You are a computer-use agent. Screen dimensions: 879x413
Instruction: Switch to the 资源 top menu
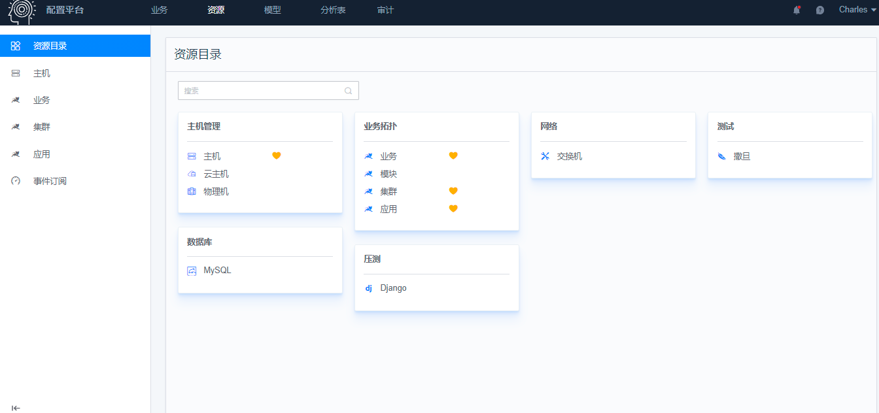click(x=216, y=10)
